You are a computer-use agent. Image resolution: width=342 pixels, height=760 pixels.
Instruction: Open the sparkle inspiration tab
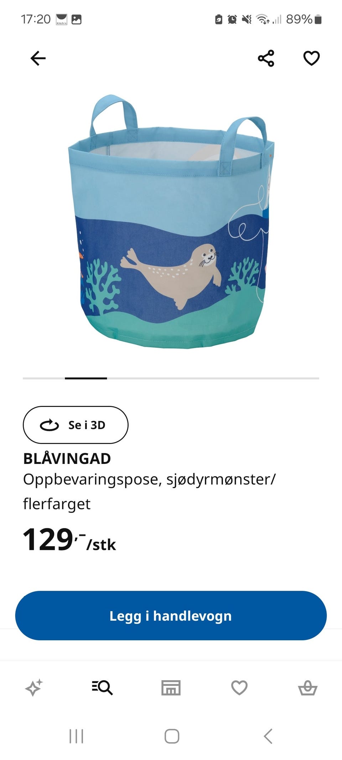[34, 687]
